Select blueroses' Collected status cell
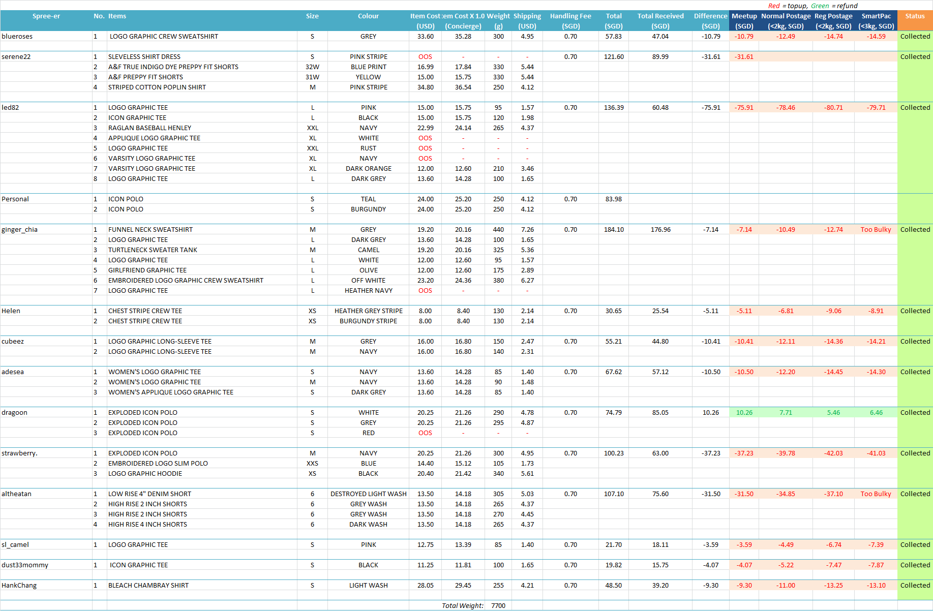 (915, 37)
